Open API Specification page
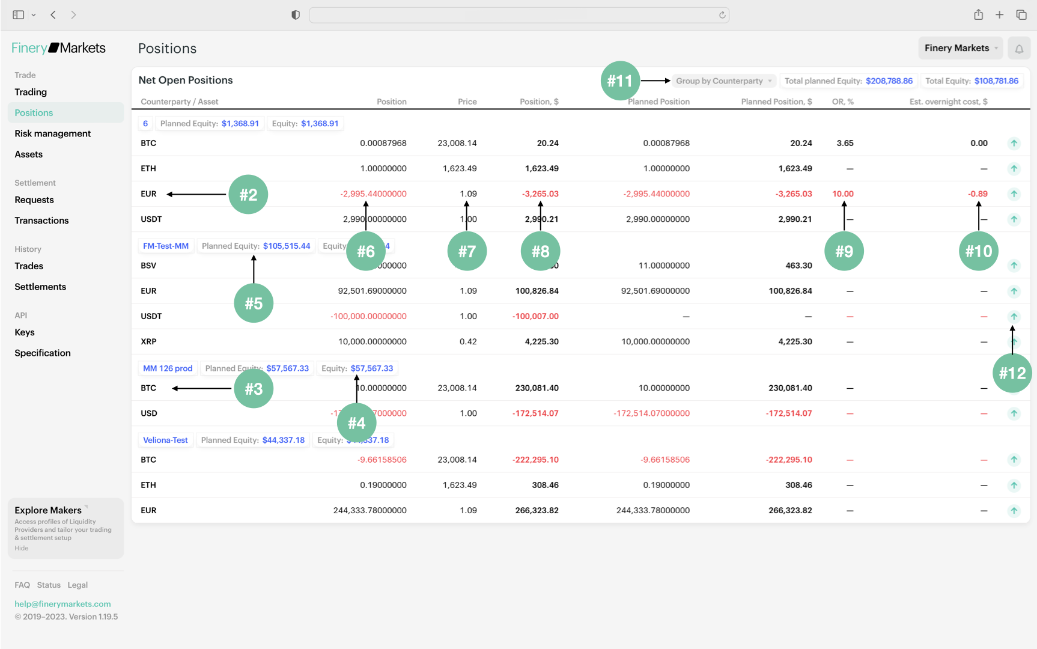Screen dimensions: 1037x649 click(x=43, y=353)
